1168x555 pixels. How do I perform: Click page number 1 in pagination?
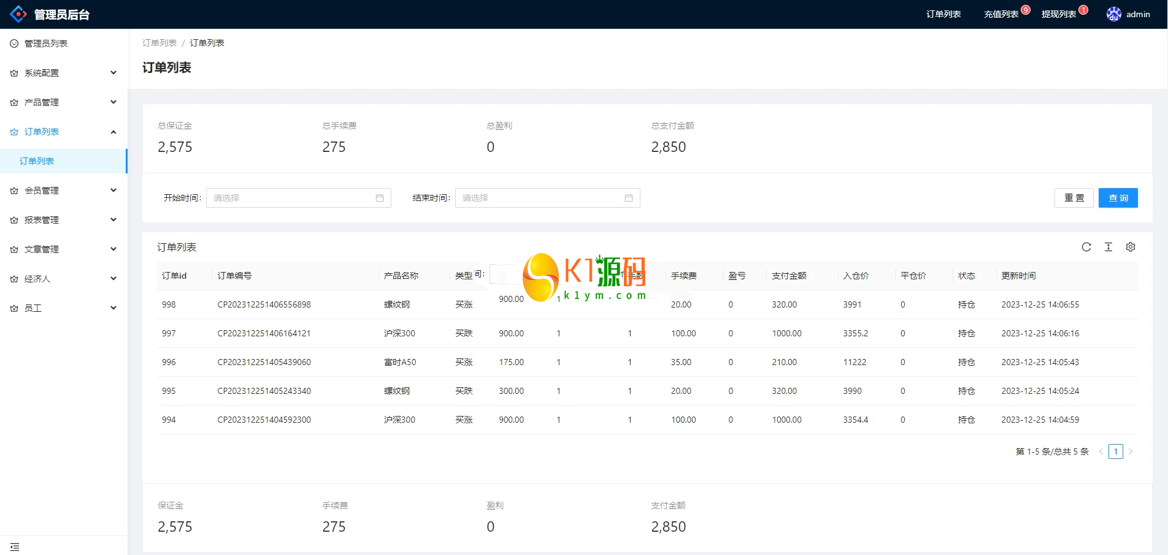click(1115, 451)
